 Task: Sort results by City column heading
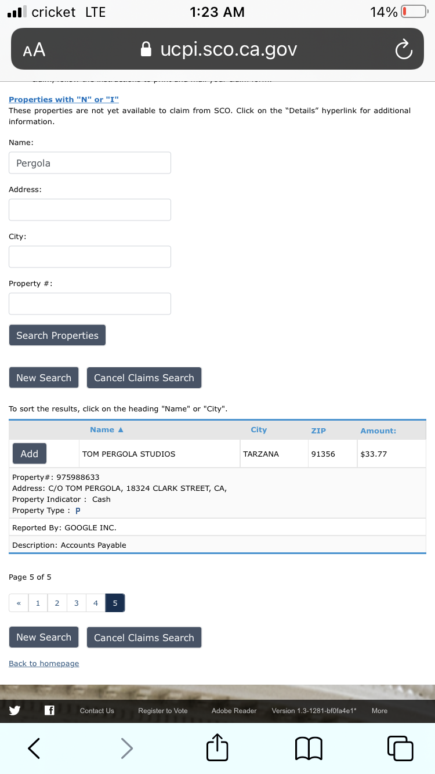pos(259,430)
